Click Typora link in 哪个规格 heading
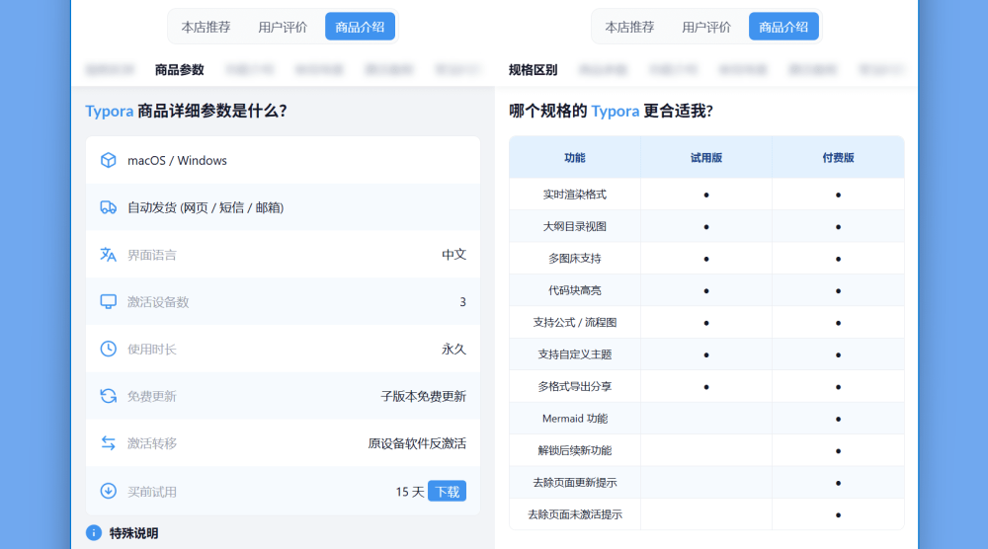This screenshot has width=988, height=549. [615, 112]
